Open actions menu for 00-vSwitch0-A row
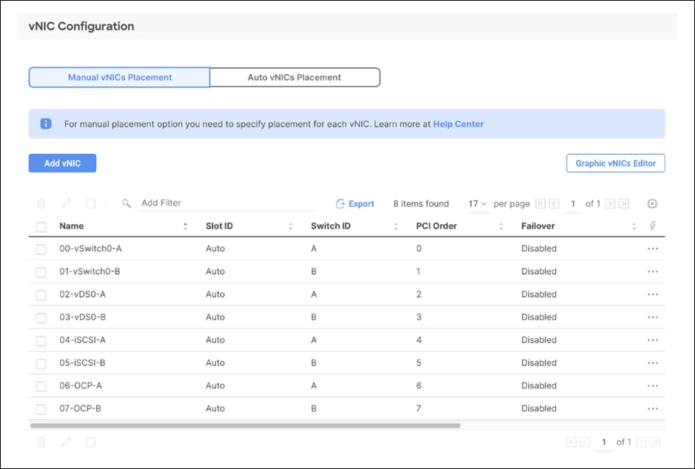This screenshot has width=695, height=469. coord(653,249)
